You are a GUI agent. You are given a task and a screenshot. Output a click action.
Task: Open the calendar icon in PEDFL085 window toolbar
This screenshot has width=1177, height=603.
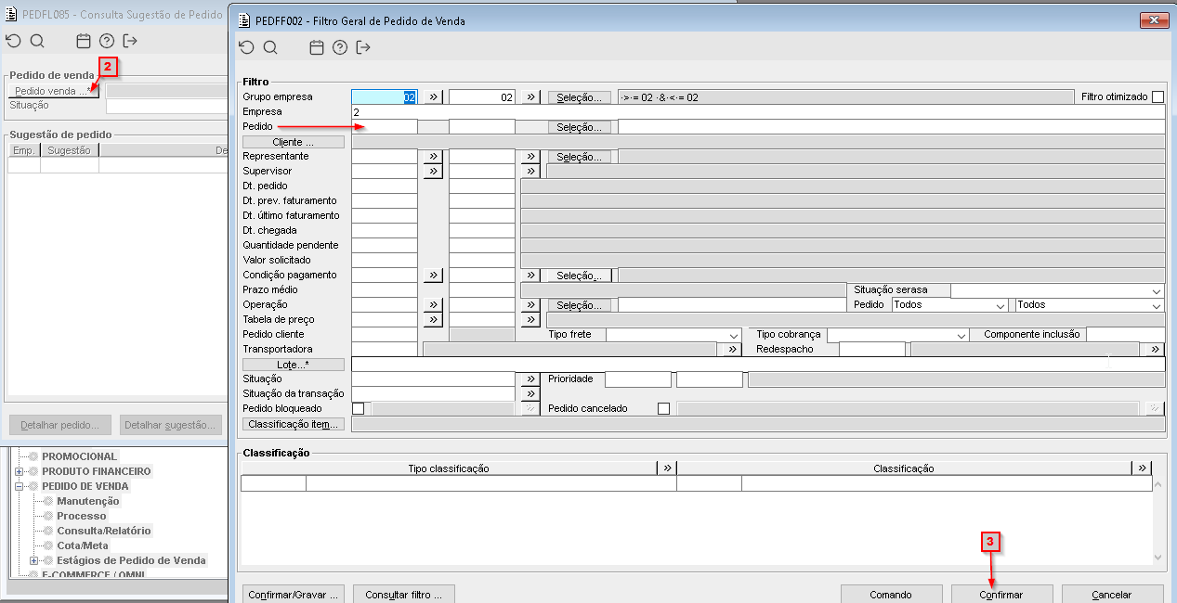point(84,41)
